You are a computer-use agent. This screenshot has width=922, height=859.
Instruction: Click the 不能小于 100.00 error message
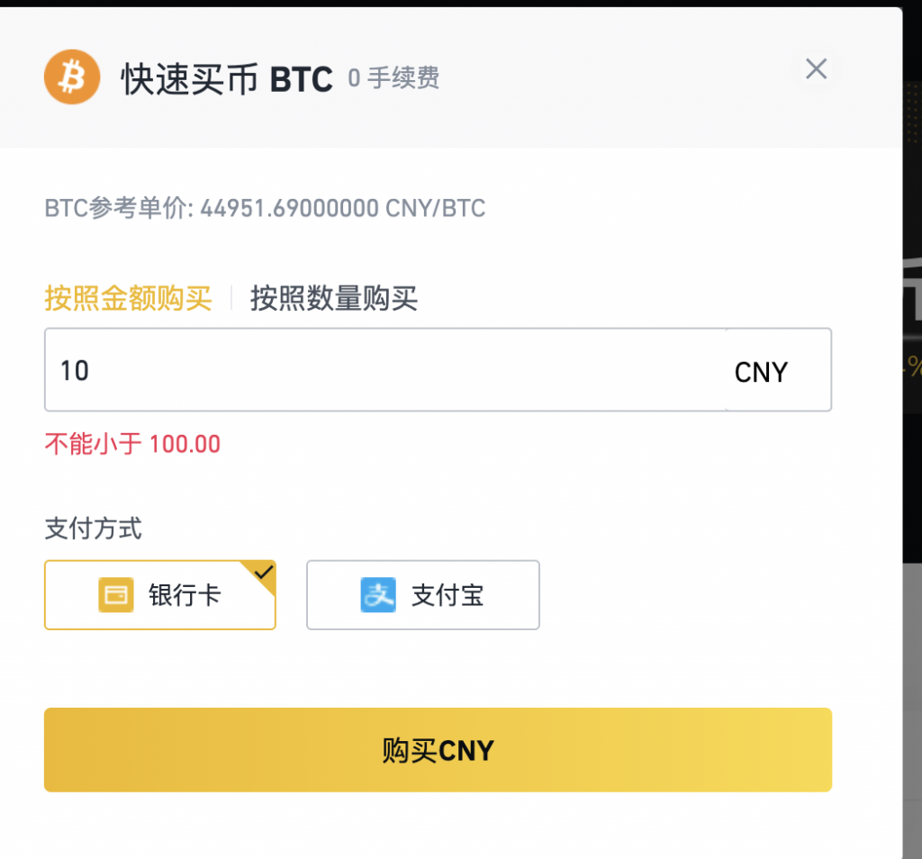tap(132, 443)
